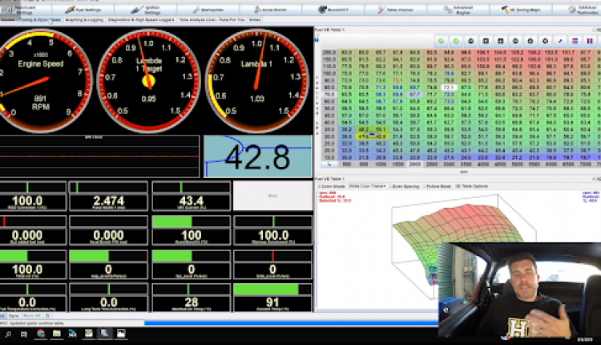This screenshot has height=345, width=601.
Task: Open the Boost/VVT settings button
Action: [333, 10]
